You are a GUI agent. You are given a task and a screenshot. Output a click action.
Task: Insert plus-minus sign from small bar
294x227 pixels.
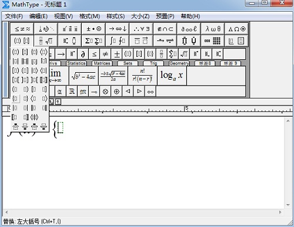point(117,54)
